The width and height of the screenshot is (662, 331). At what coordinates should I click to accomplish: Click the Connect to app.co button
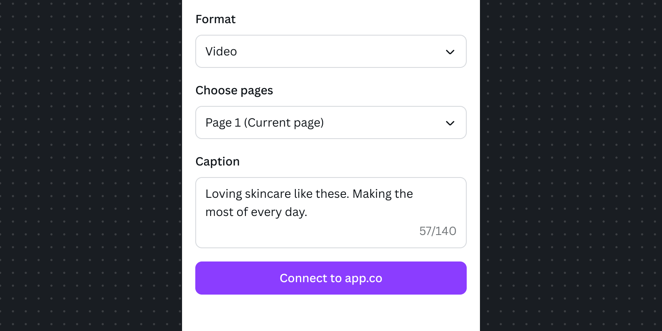coord(331,278)
